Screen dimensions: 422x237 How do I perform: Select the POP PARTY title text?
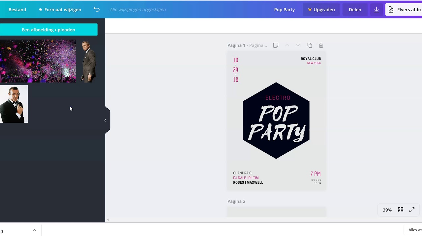click(276, 123)
